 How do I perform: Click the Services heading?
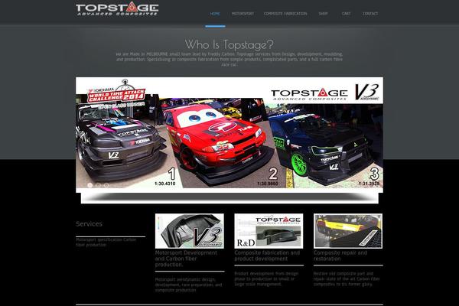coord(89,224)
